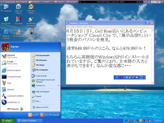Click the start button
This screenshot has height=123, width=164.
pyautogui.click(x=7, y=121)
